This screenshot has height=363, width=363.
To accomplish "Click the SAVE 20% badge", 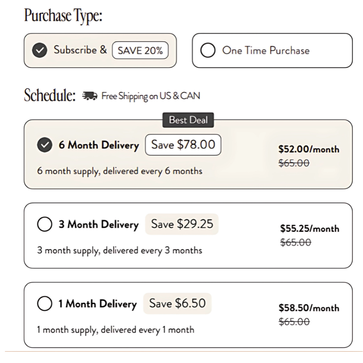I will (x=140, y=51).
